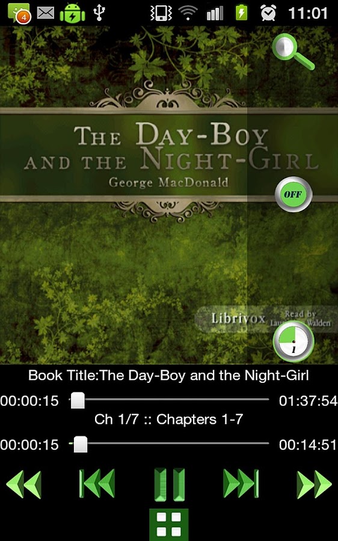
Task: Tap the Librivox logo on cover
Action: [238, 318]
